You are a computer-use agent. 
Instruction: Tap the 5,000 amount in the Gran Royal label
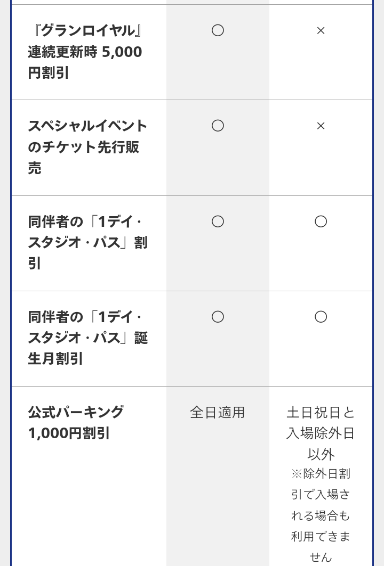click(122, 52)
